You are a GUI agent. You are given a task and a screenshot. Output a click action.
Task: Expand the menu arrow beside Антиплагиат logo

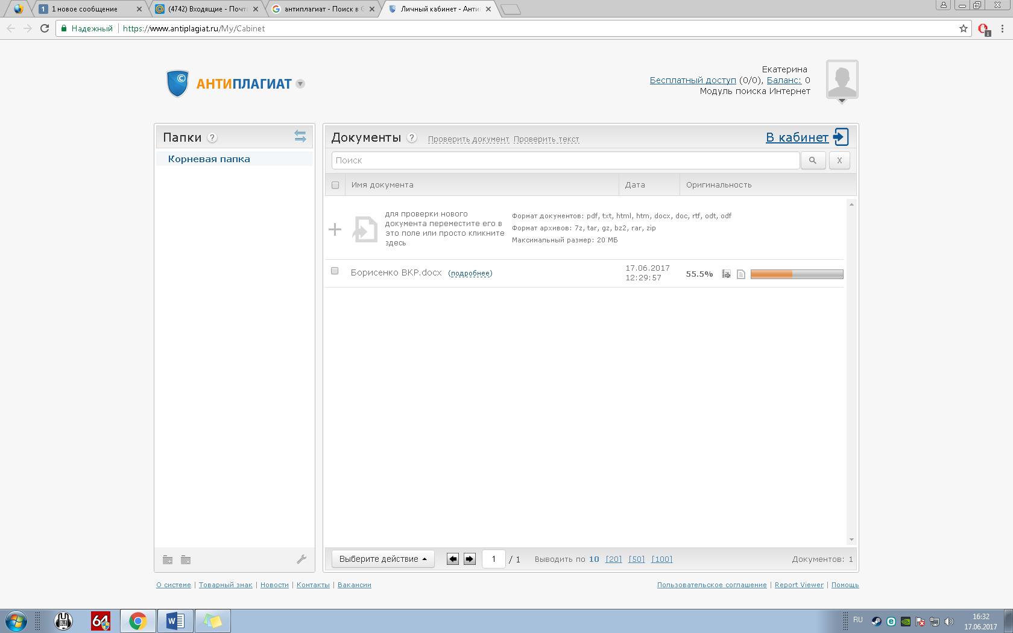[300, 84]
